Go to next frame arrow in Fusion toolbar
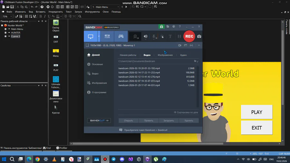The height and width of the screenshot is (163, 290). [126, 7]
